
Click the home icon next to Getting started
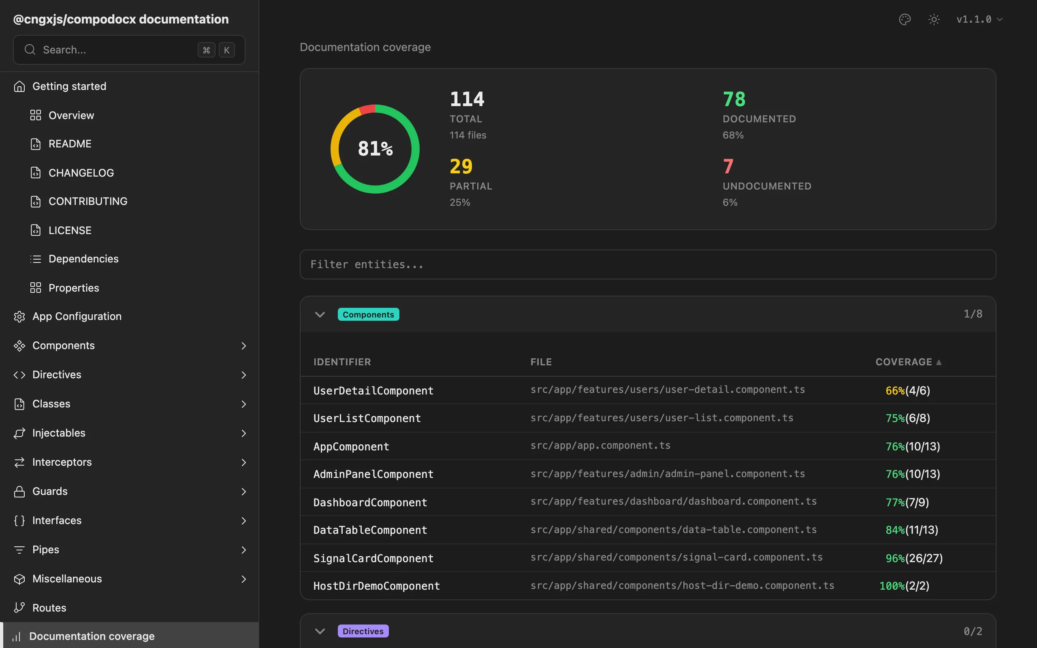click(x=19, y=86)
